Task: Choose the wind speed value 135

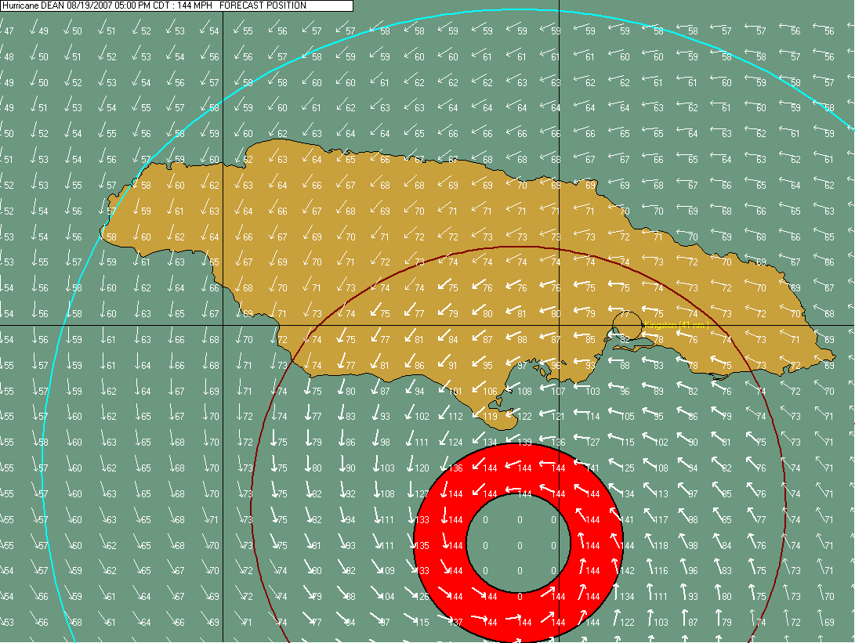Action: [x=422, y=545]
